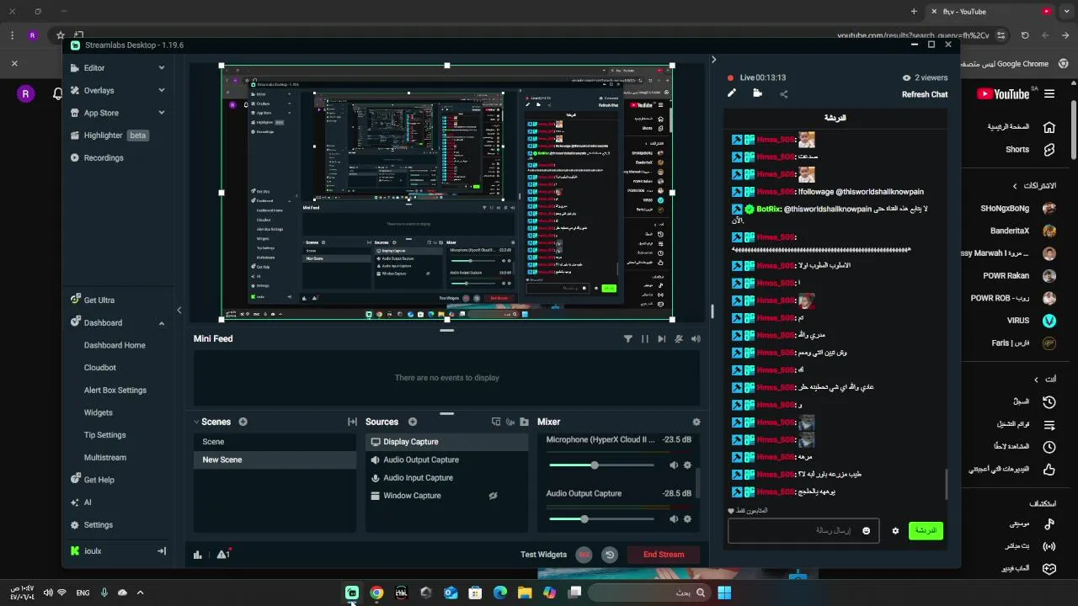Toggle visibility of Window Capture source

click(x=494, y=496)
